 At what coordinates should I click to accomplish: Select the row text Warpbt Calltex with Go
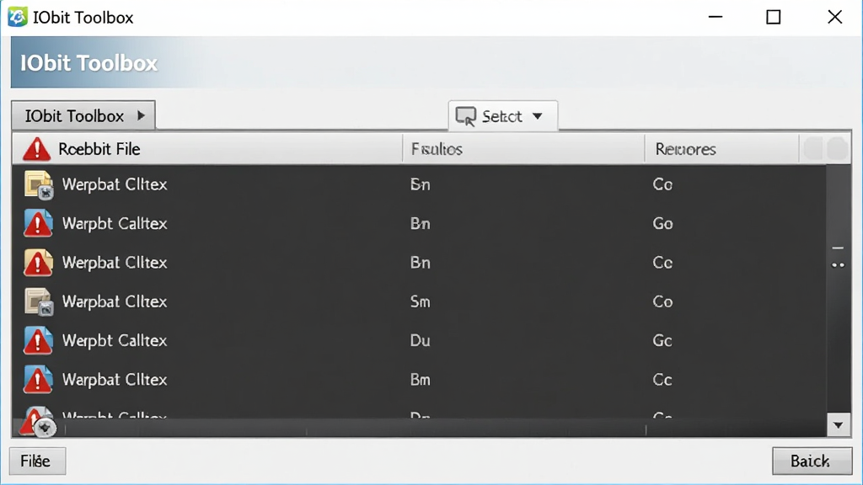click(x=115, y=223)
